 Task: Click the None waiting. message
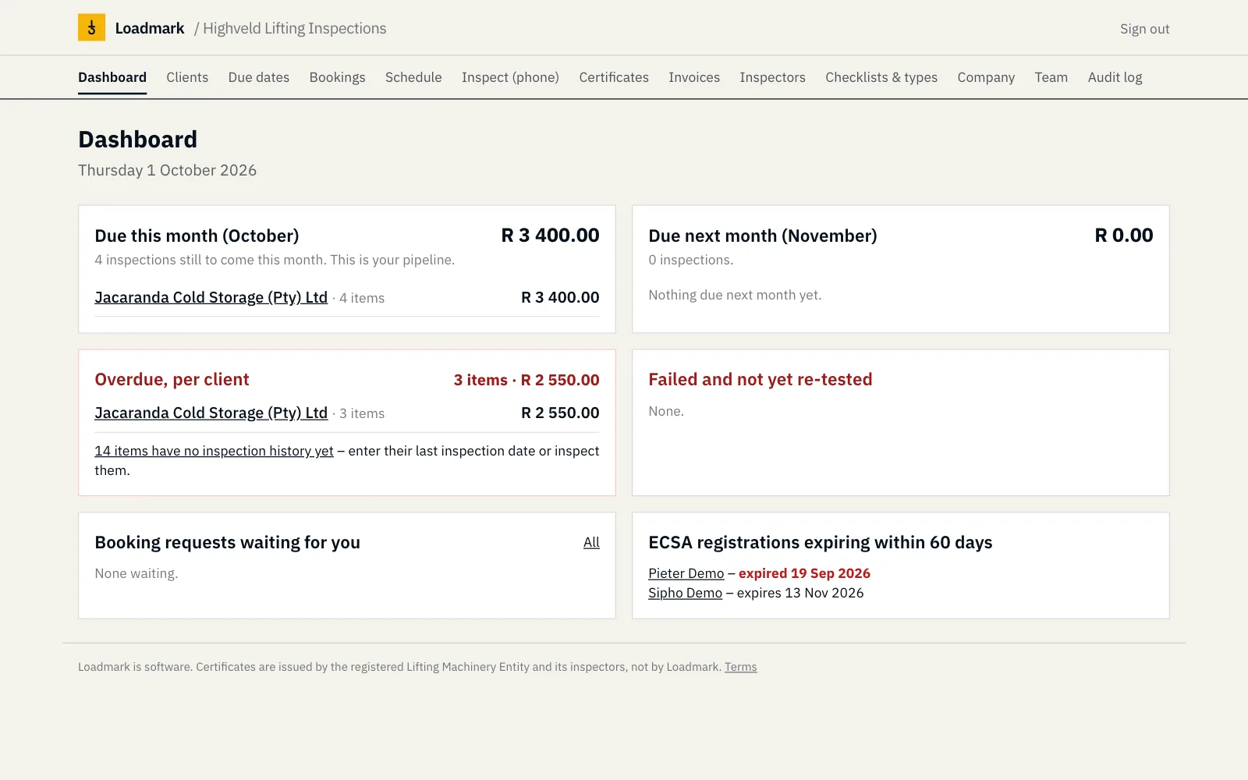(x=136, y=573)
